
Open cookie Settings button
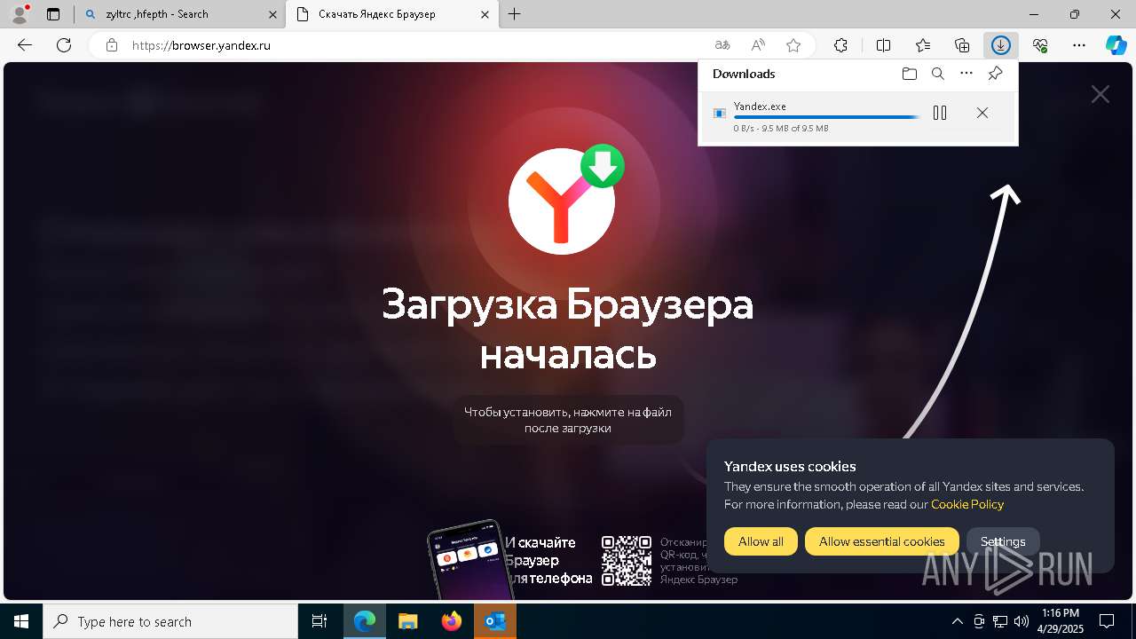[x=1003, y=541]
